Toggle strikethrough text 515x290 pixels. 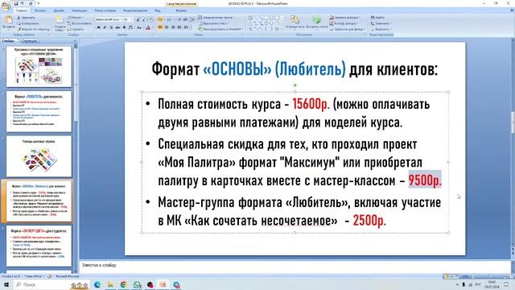pos(117,27)
